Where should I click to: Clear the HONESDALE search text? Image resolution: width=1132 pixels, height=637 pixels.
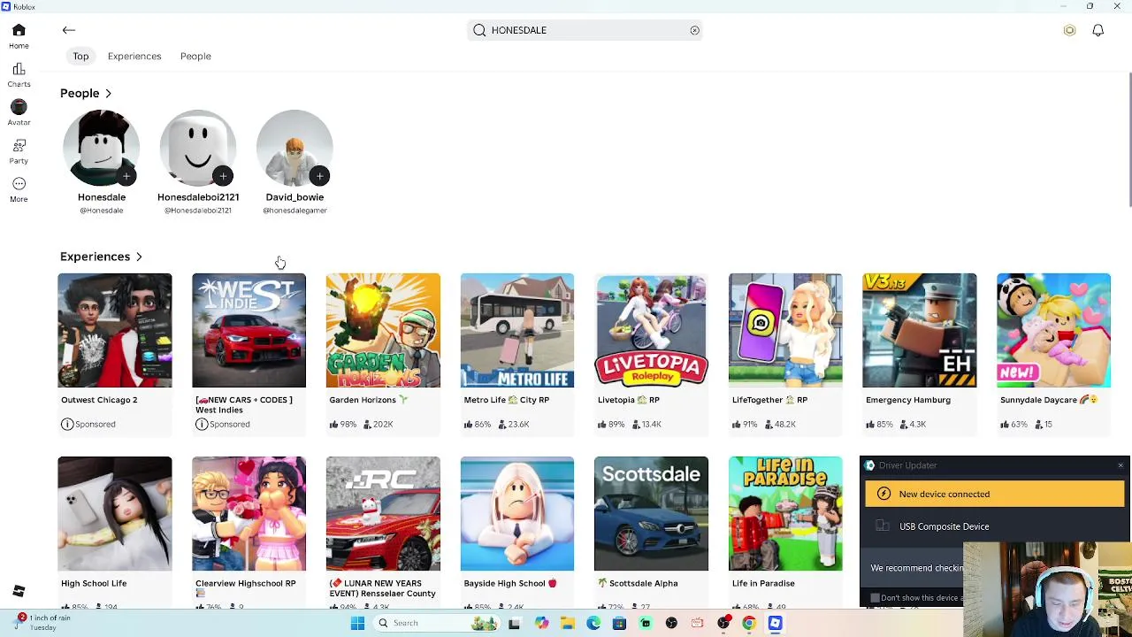click(x=694, y=30)
